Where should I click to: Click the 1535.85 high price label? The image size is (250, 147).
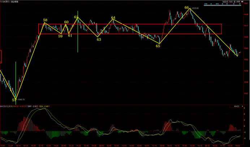195,8
